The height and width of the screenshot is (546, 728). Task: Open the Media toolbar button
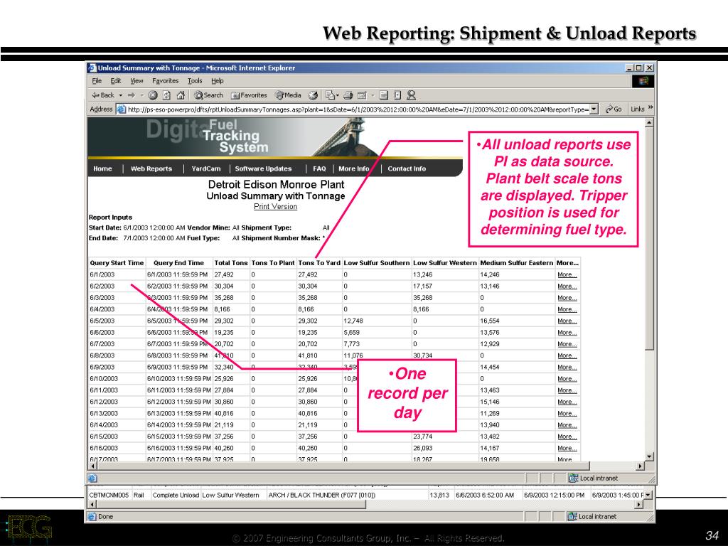point(288,95)
